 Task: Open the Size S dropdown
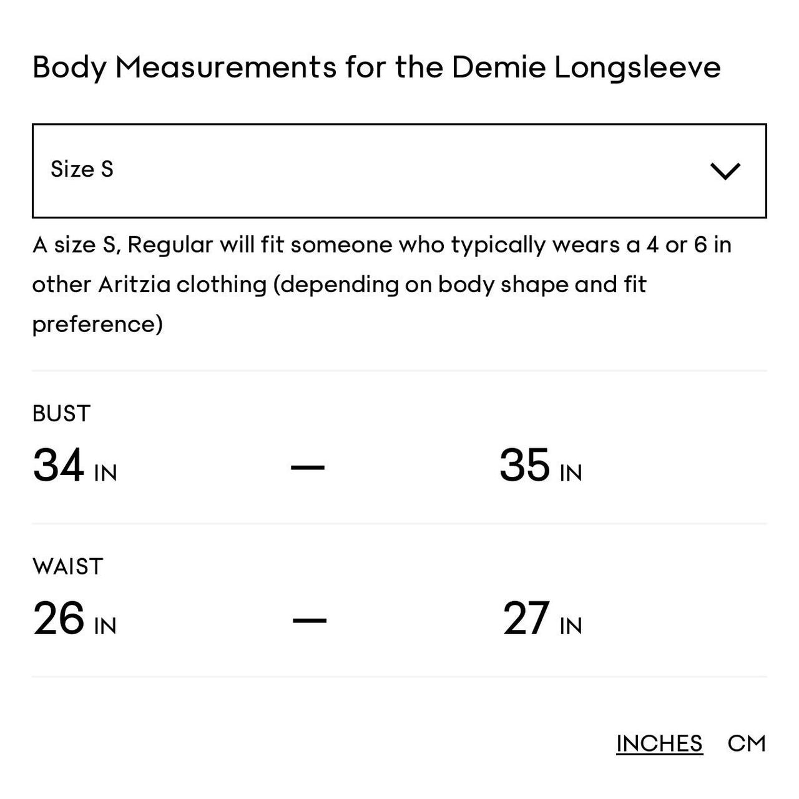coord(399,170)
